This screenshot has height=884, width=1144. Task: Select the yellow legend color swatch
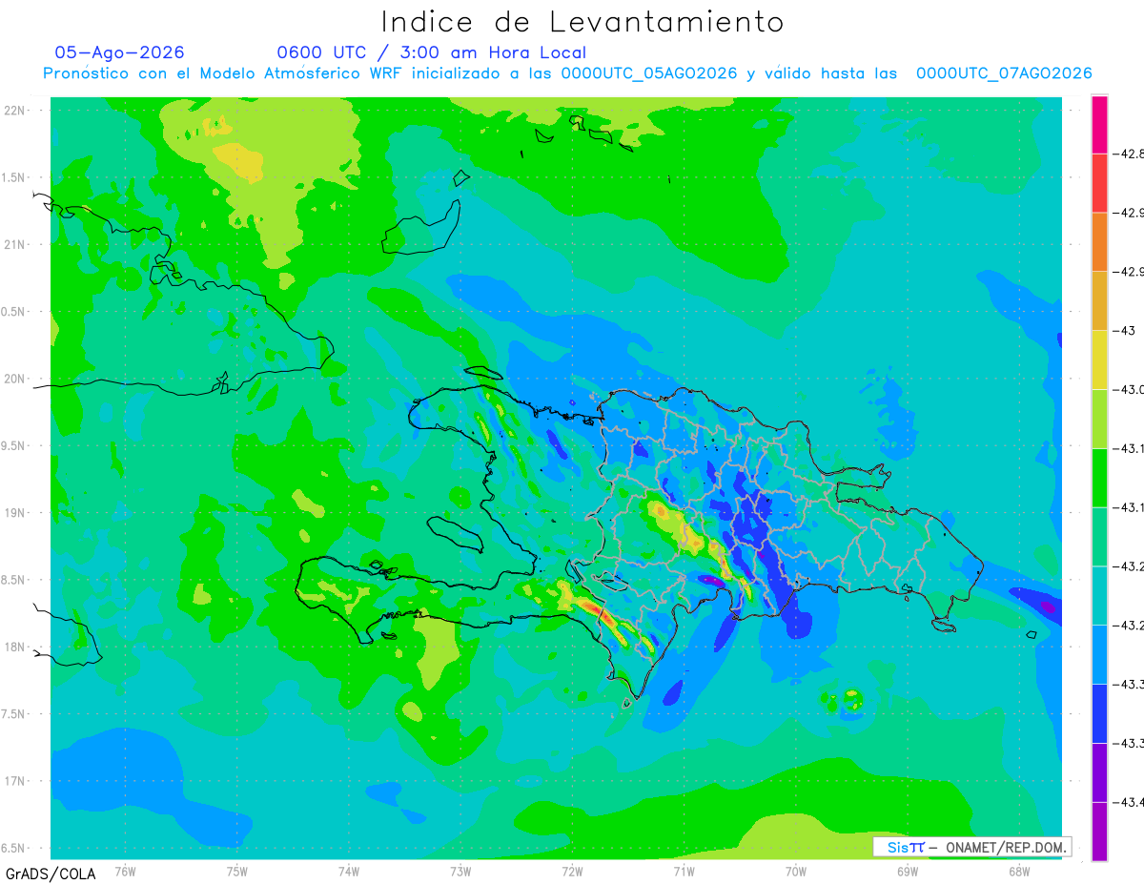click(x=1099, y=360)
